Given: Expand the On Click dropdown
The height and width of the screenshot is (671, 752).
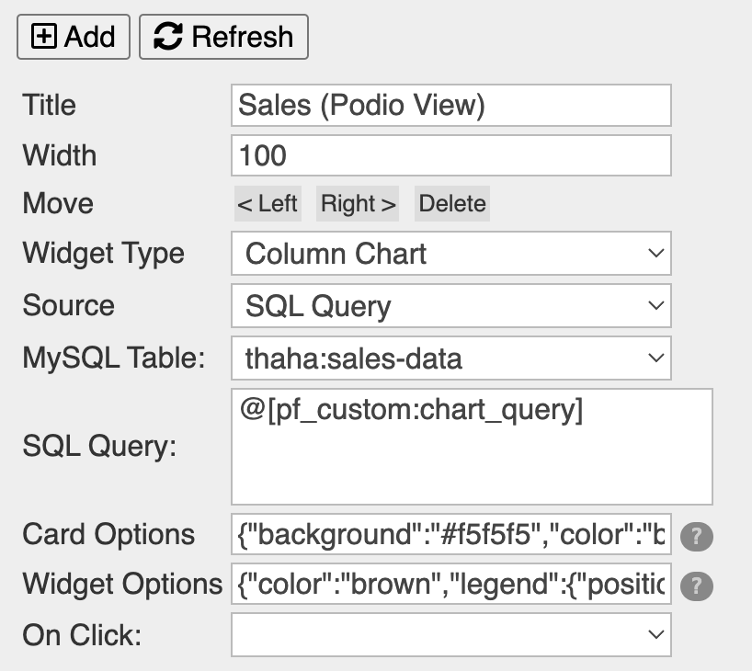Looking at the screenshot, I should [x=450, y=635].
